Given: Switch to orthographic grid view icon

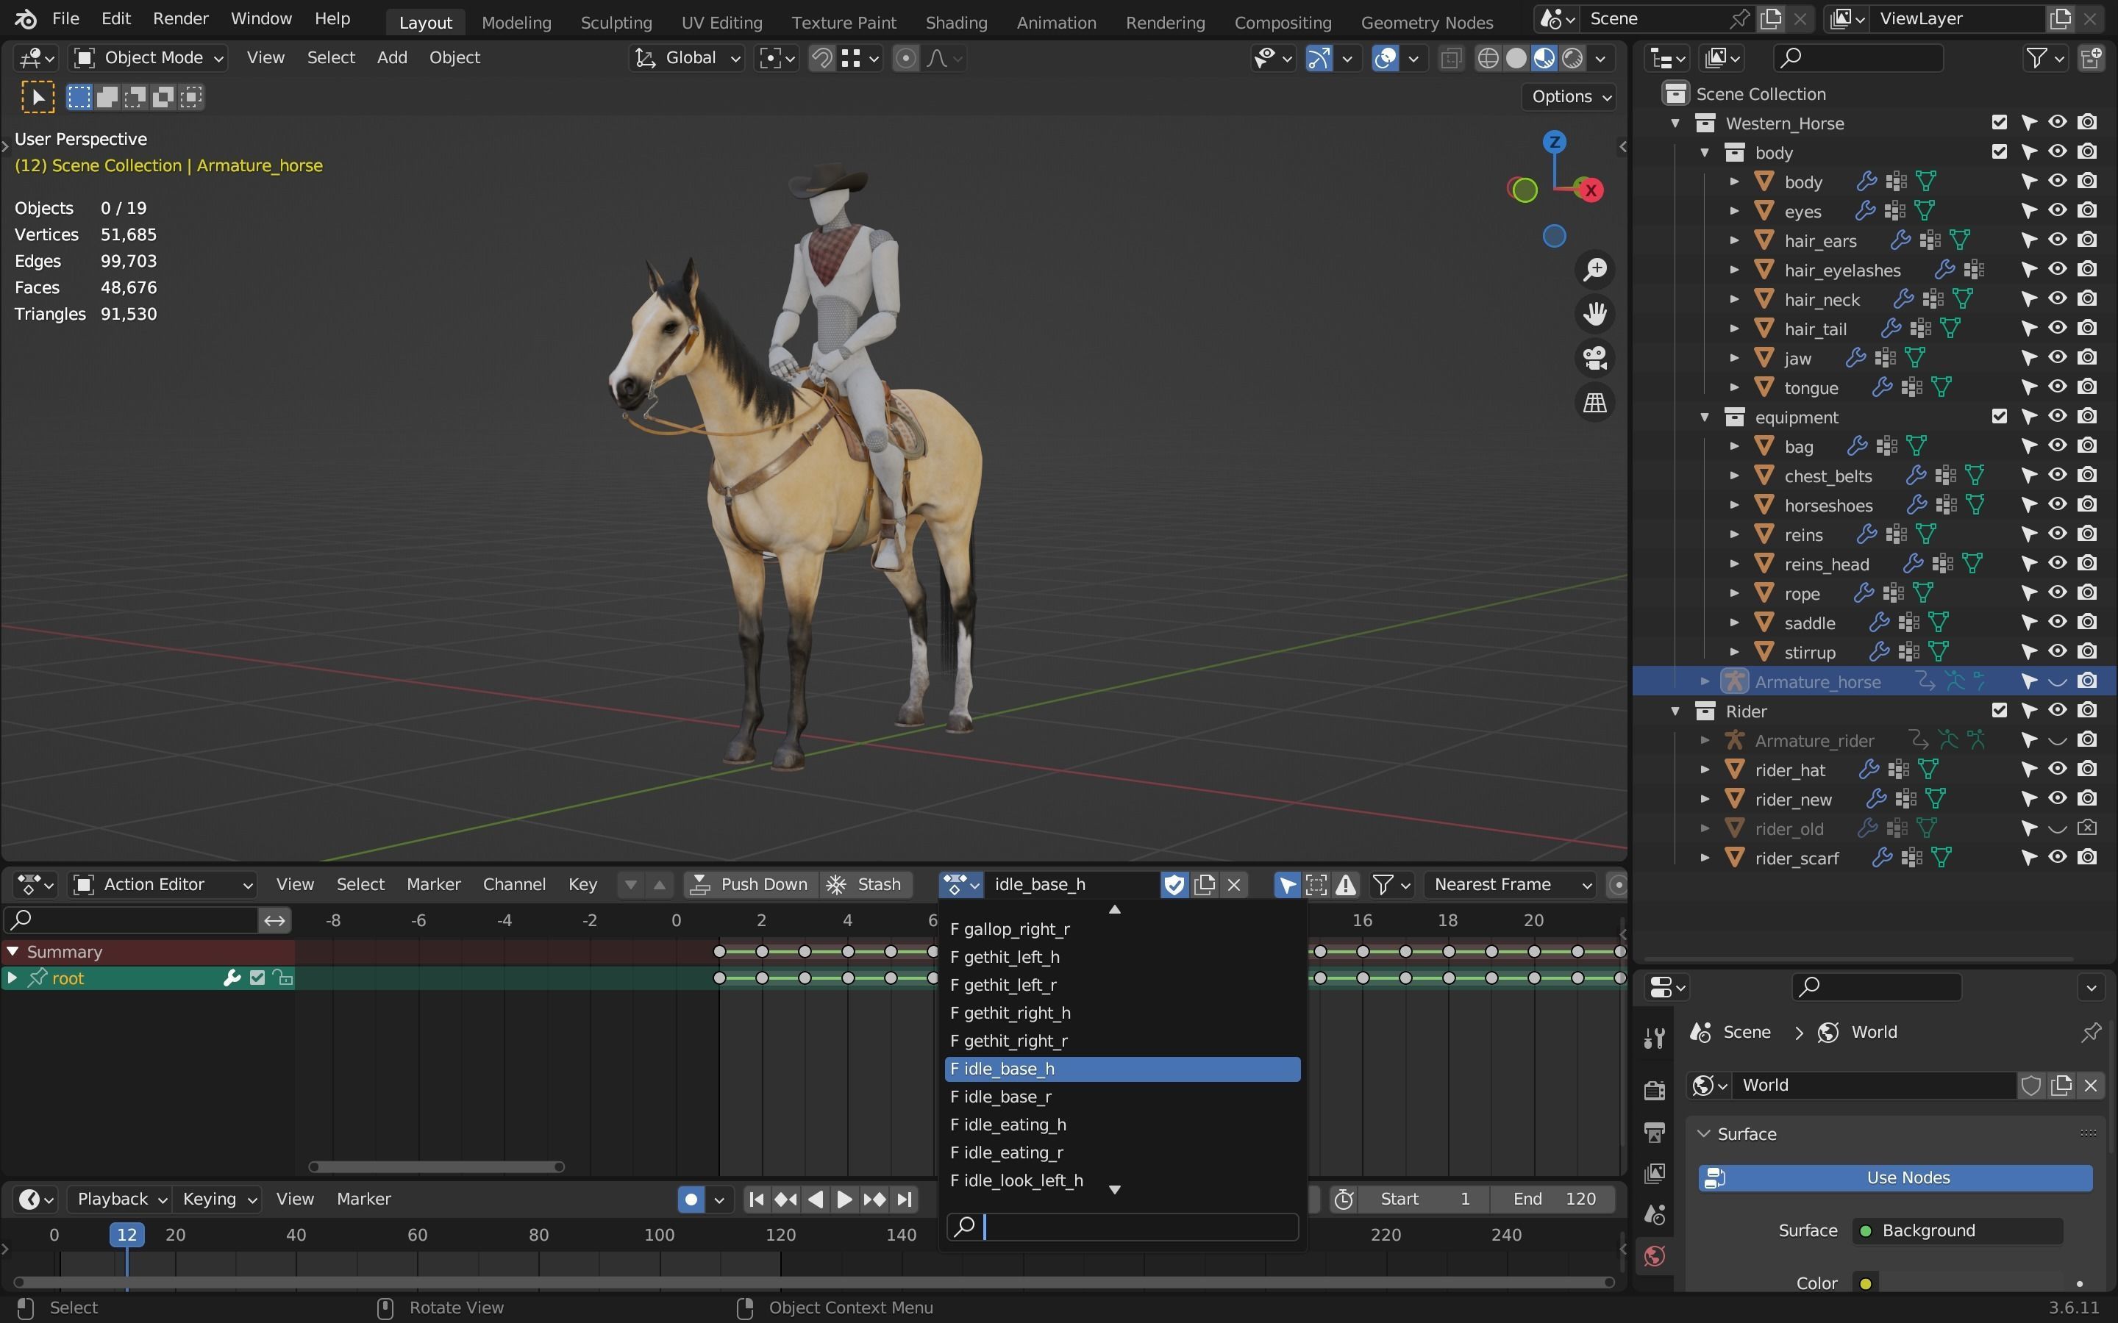Looking at the screenshot, I should (1594, 403).
